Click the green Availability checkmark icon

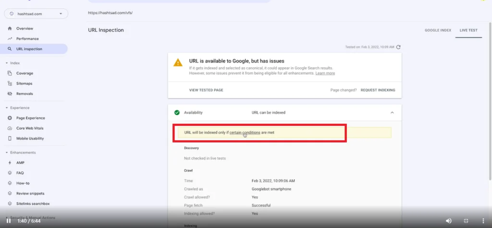[x=177, y=113]
